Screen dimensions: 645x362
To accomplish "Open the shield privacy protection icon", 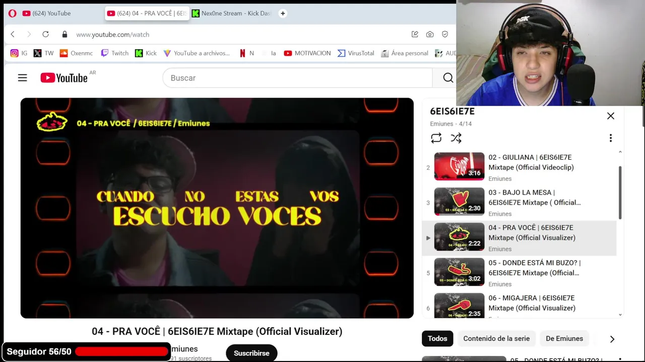I will point(445,34).
